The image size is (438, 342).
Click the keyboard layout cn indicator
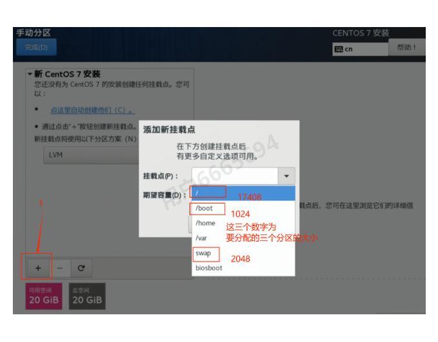(x=360, y=49)
